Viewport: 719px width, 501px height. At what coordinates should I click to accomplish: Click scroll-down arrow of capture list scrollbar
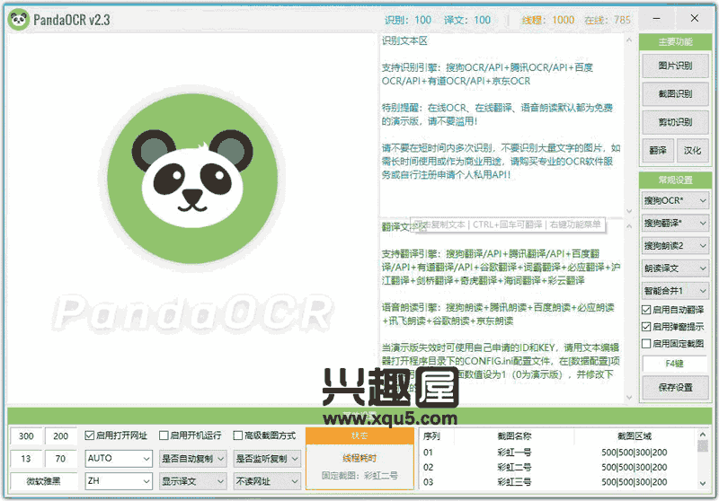pos(703,484)
